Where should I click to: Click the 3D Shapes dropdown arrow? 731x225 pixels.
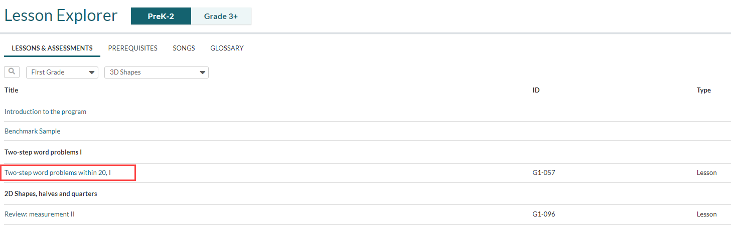[202, 72]
